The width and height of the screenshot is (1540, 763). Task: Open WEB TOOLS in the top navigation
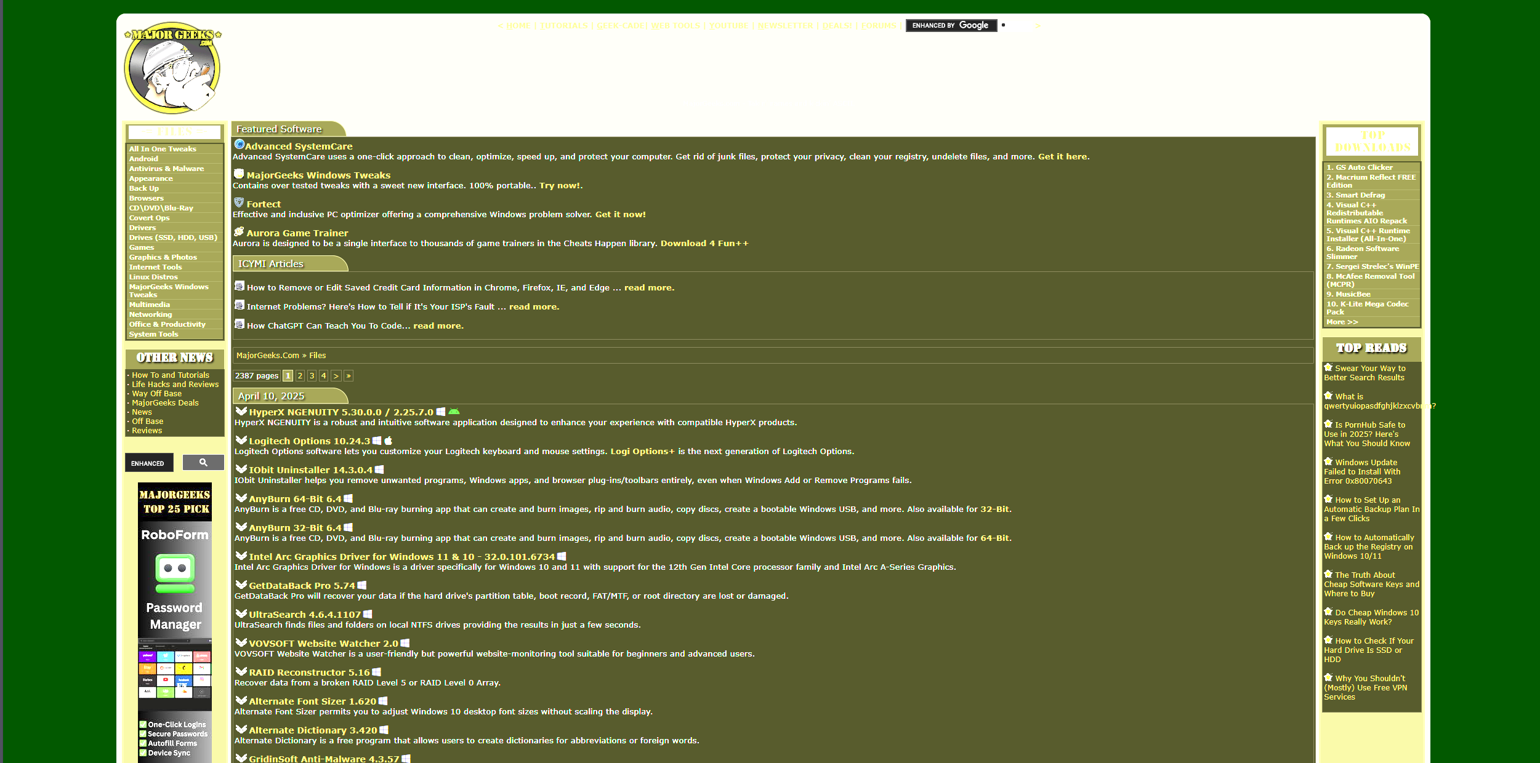click(675, 26)
